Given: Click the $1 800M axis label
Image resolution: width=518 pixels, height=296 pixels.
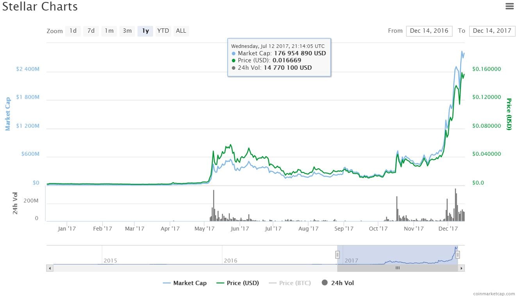Looking at the screenshot, I should (x=28, y=97).
